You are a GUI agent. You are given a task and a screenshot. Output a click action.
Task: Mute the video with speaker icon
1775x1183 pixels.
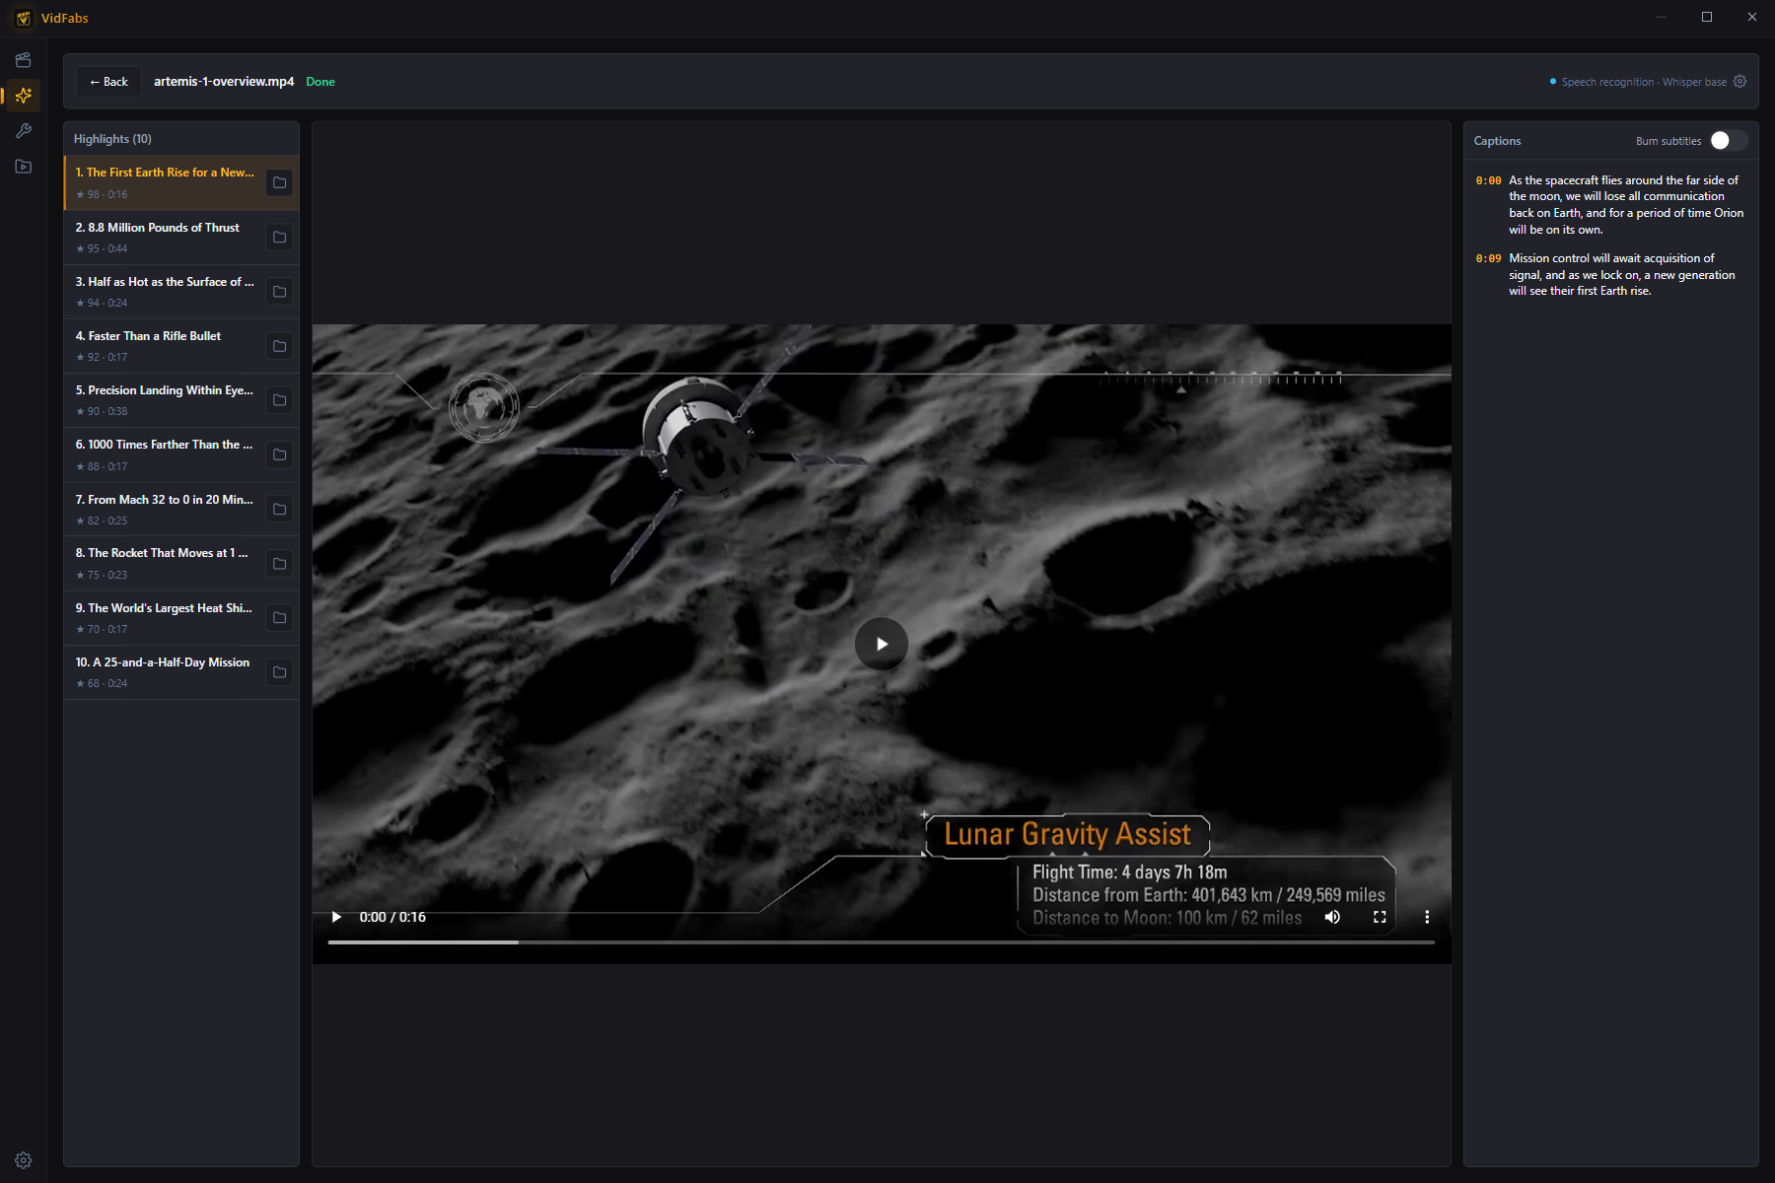[x=1332, y=917]
